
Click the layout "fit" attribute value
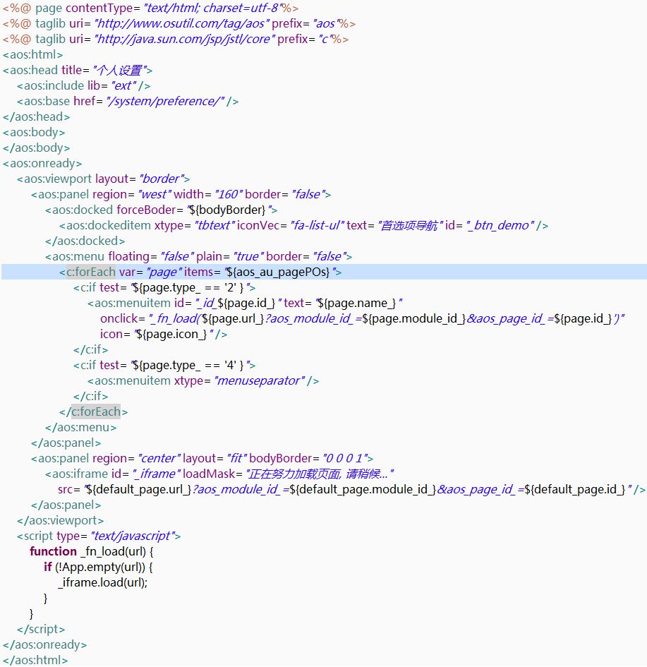[x=237, y=459]
